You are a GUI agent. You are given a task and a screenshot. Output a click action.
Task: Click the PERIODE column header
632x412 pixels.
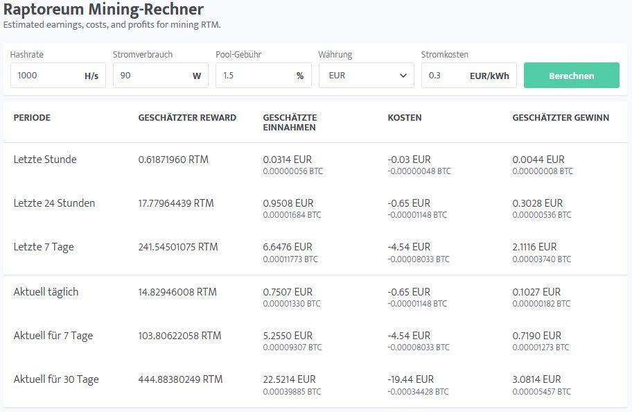32,118
